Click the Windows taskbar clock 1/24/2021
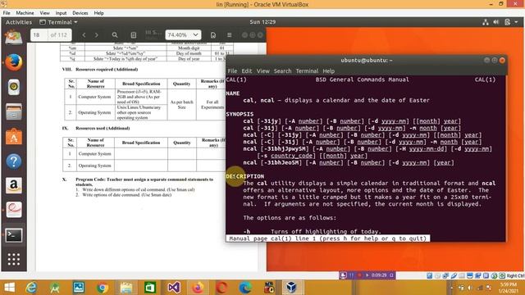The image size is (525, 295). 509,288
